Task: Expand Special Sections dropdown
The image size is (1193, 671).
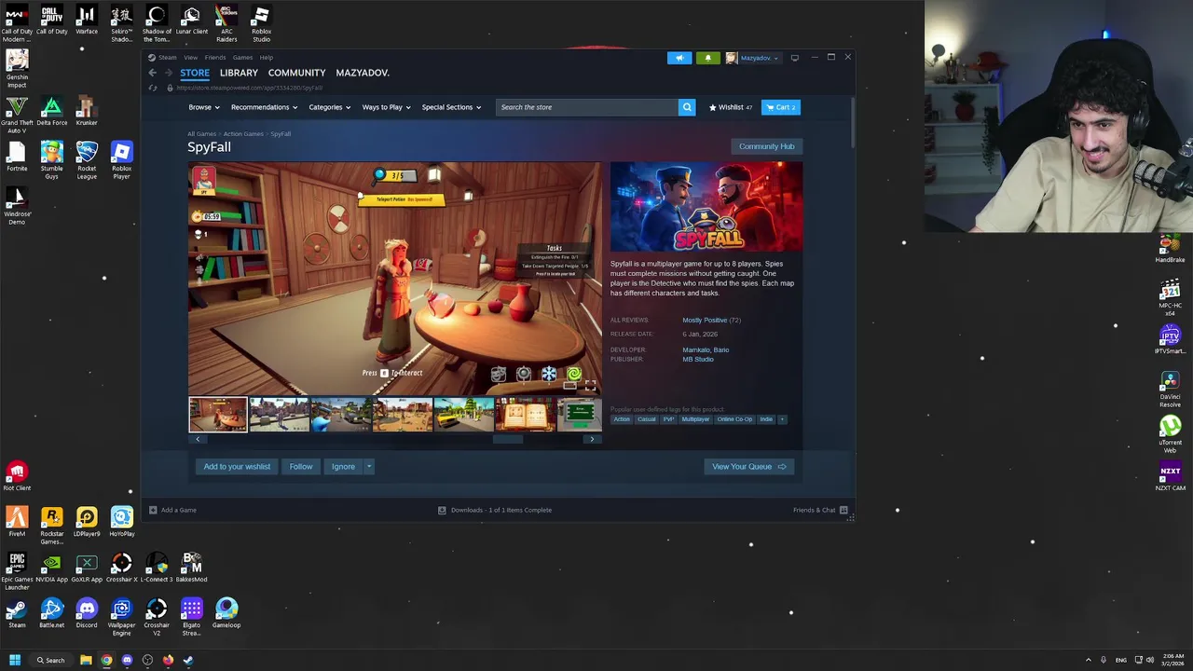Action: (x=451, y=107)
